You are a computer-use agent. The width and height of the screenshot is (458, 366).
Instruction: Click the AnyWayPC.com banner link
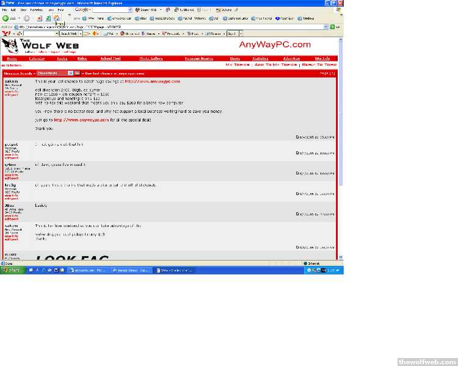pyautogui.click(x=275, y=45)
